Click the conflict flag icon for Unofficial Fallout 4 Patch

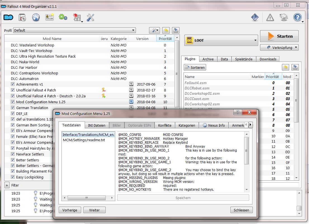click(104, 90)
